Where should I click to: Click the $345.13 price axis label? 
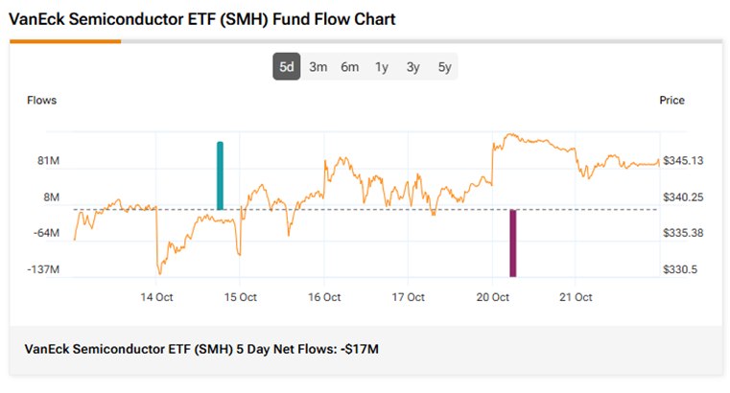pos(684,161)
